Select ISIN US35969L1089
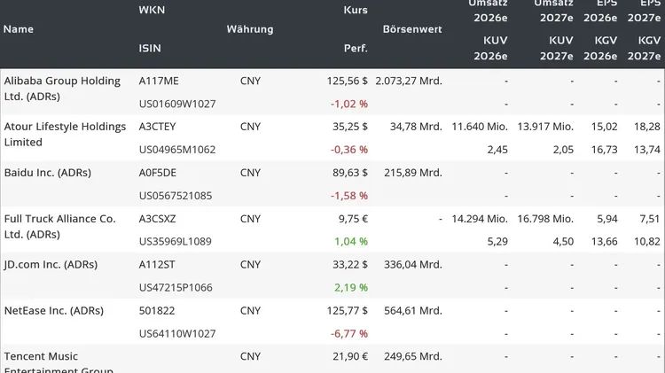 click(x=176, y=242)
